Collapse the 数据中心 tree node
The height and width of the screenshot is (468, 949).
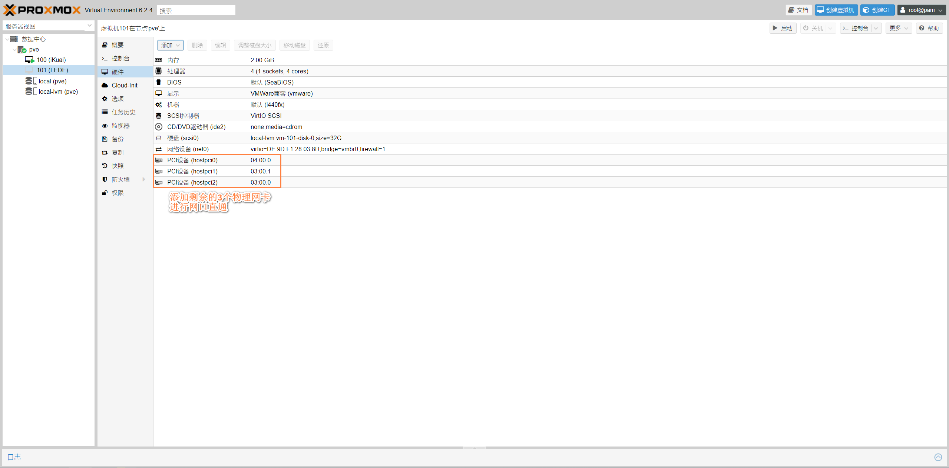[7, 39]
